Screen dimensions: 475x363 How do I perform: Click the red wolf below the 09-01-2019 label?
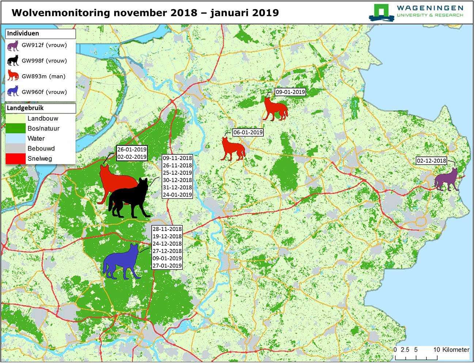[x=275, y=109]
